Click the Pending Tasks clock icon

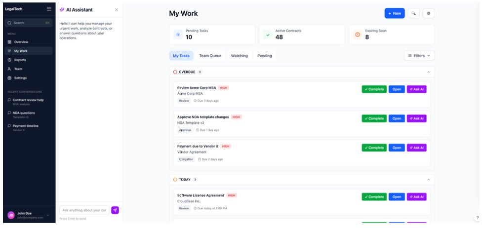pos(178,35)
